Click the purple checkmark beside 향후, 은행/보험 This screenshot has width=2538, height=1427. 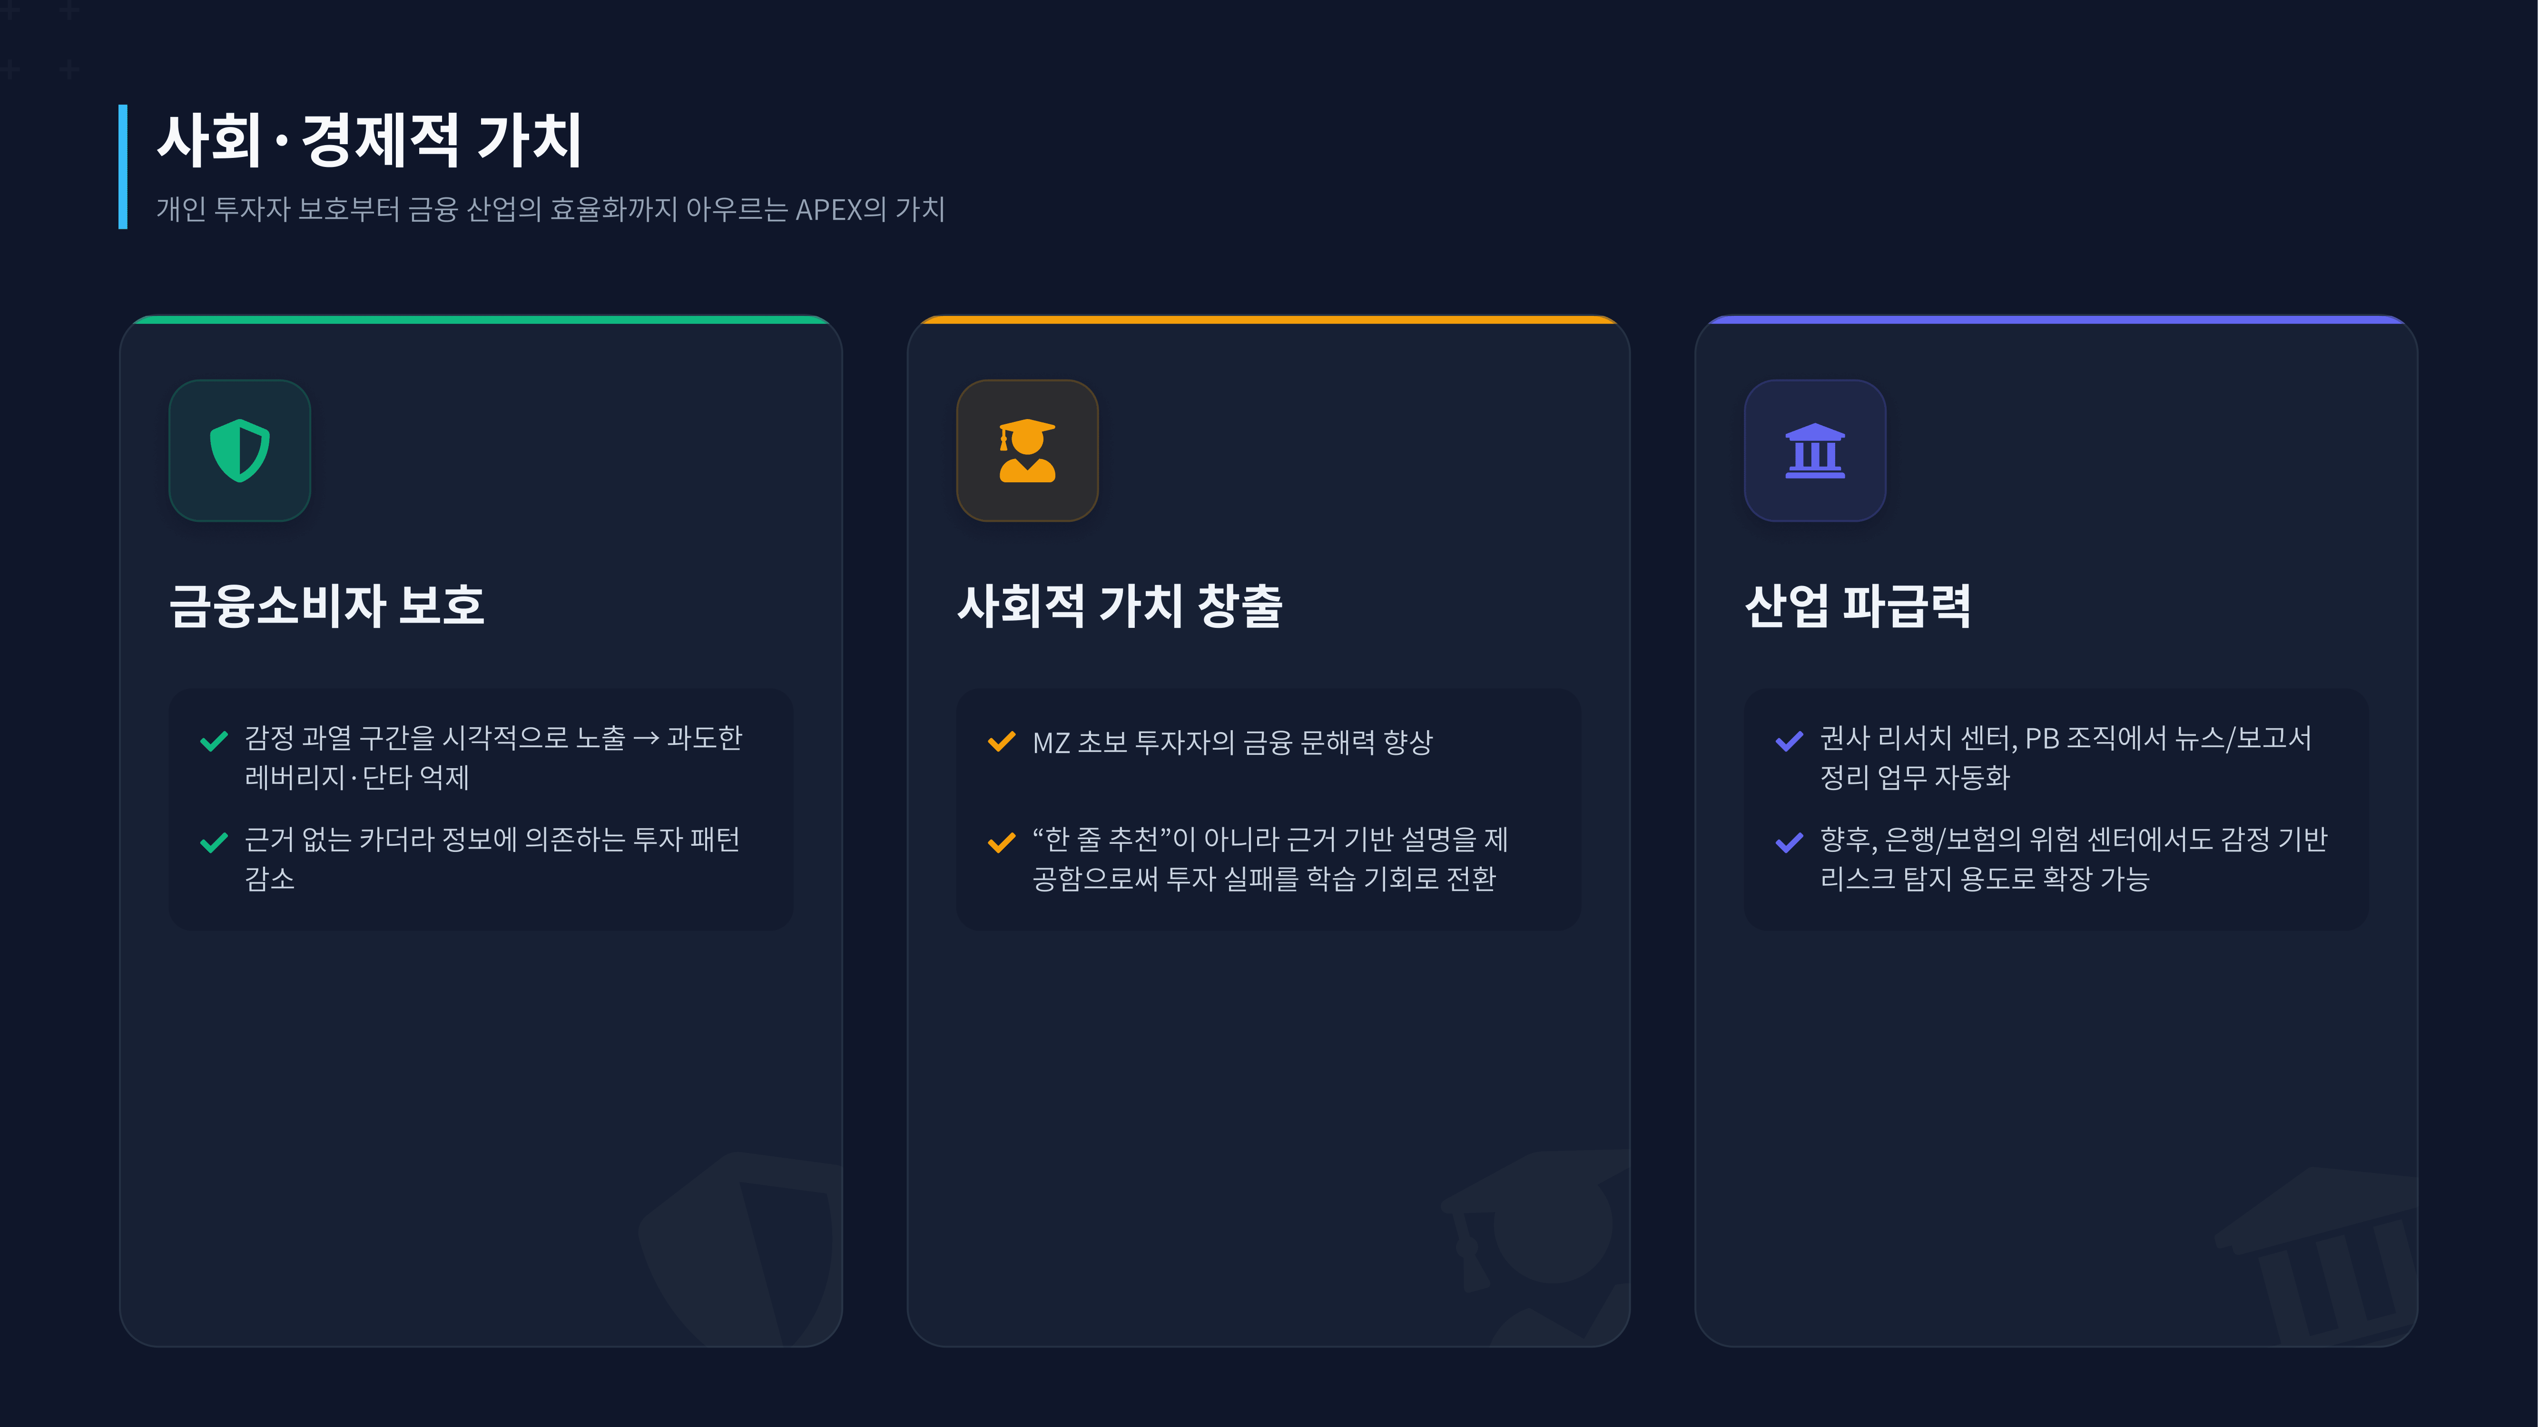(1789, 842)
